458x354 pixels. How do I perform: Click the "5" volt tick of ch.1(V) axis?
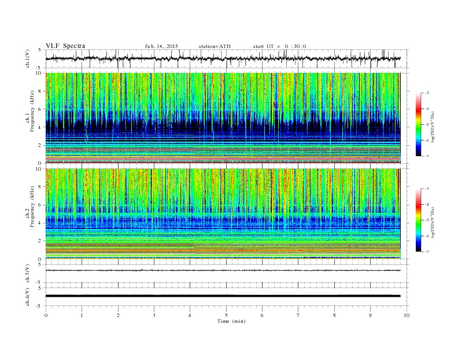pyautogui.click(x=40, y=50)
